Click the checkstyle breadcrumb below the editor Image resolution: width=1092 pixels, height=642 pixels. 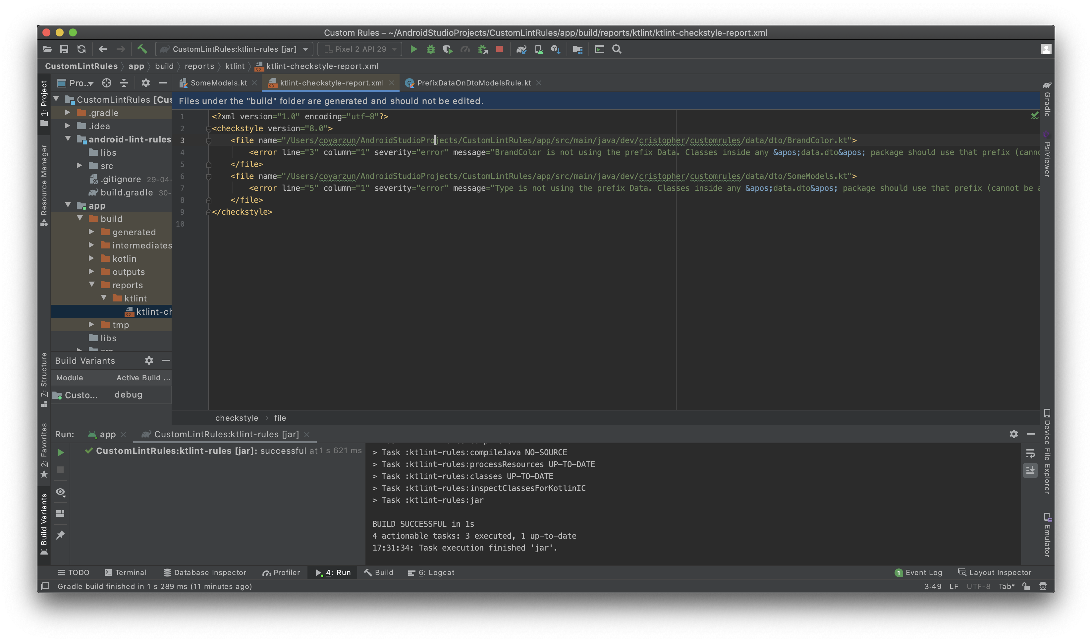(237, 418)
